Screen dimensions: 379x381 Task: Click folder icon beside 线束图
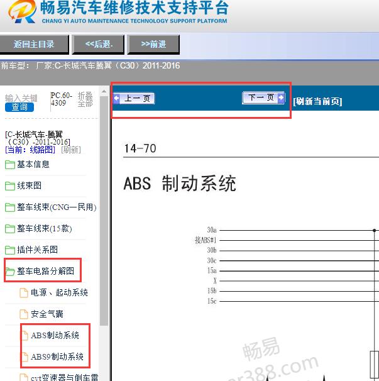10,186
